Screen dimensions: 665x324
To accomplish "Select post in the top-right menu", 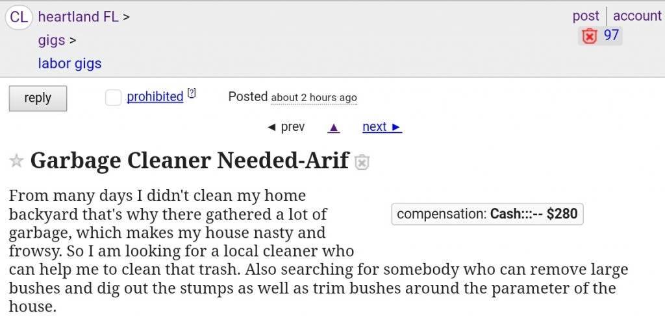I will coord(585,16).
